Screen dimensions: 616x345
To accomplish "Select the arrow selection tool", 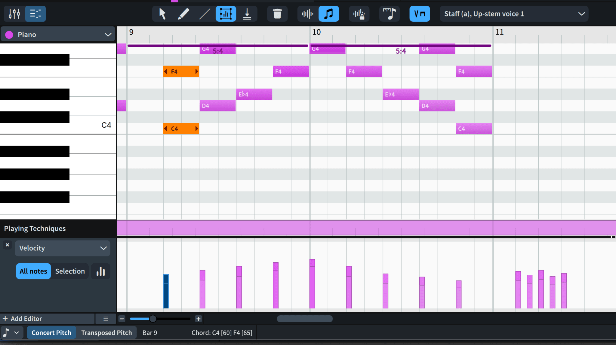I will click(162, 14).
